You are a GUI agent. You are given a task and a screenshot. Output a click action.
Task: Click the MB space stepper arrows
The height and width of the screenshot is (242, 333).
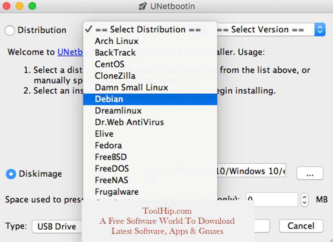tap(305, 200)
